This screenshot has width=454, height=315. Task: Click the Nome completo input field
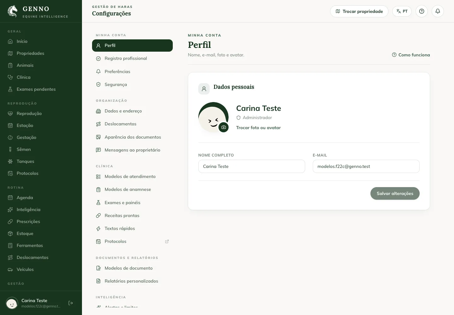252,166
